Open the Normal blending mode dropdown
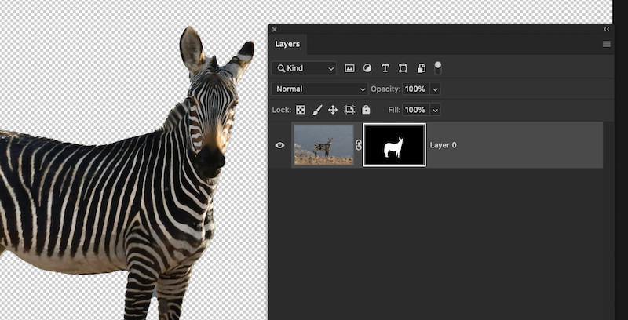 (319, 89)
